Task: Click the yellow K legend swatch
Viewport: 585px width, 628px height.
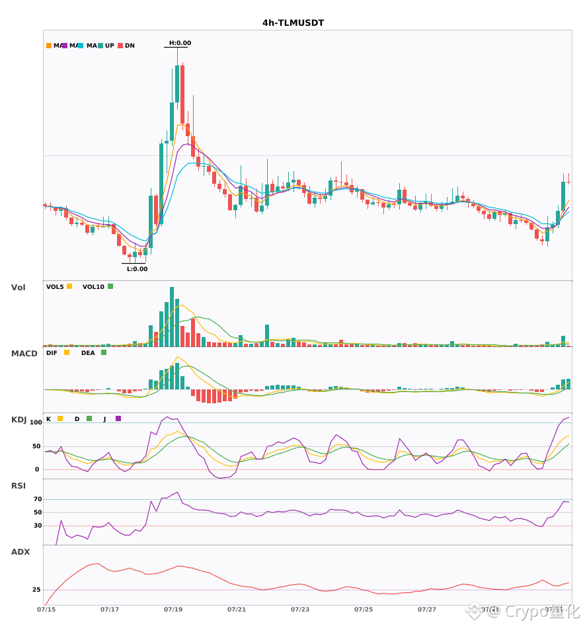Action: coord(60,418)
